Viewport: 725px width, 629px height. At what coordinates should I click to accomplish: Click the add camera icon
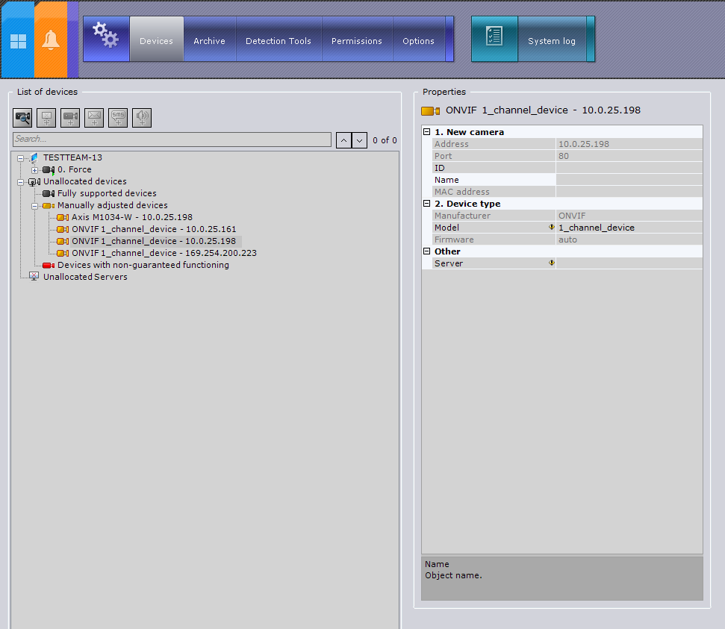click(x=70, y=117)
